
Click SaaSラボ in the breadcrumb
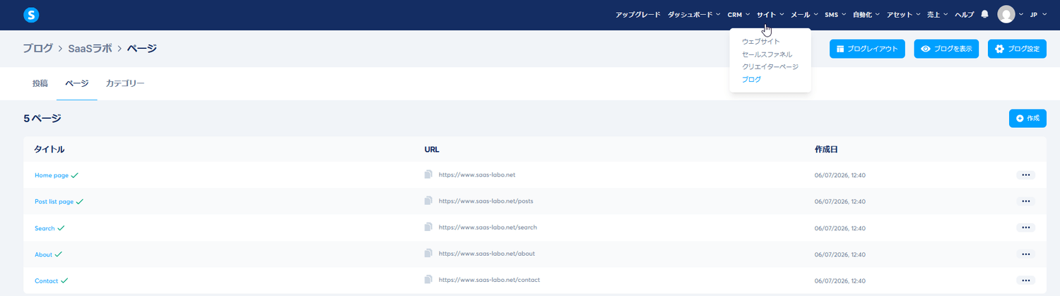[x=91, y=49]
